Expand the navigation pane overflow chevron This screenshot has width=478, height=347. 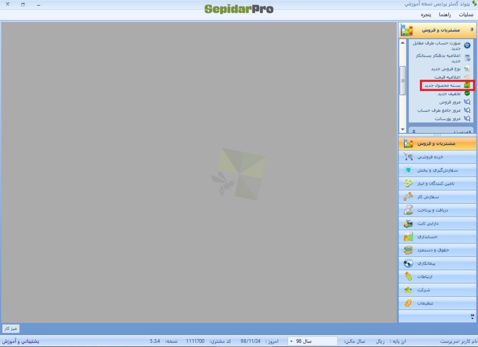tap(472, 317)
